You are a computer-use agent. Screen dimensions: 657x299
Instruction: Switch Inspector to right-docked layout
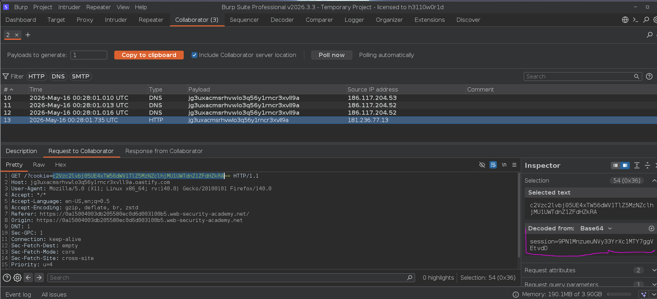click(625, 165)
